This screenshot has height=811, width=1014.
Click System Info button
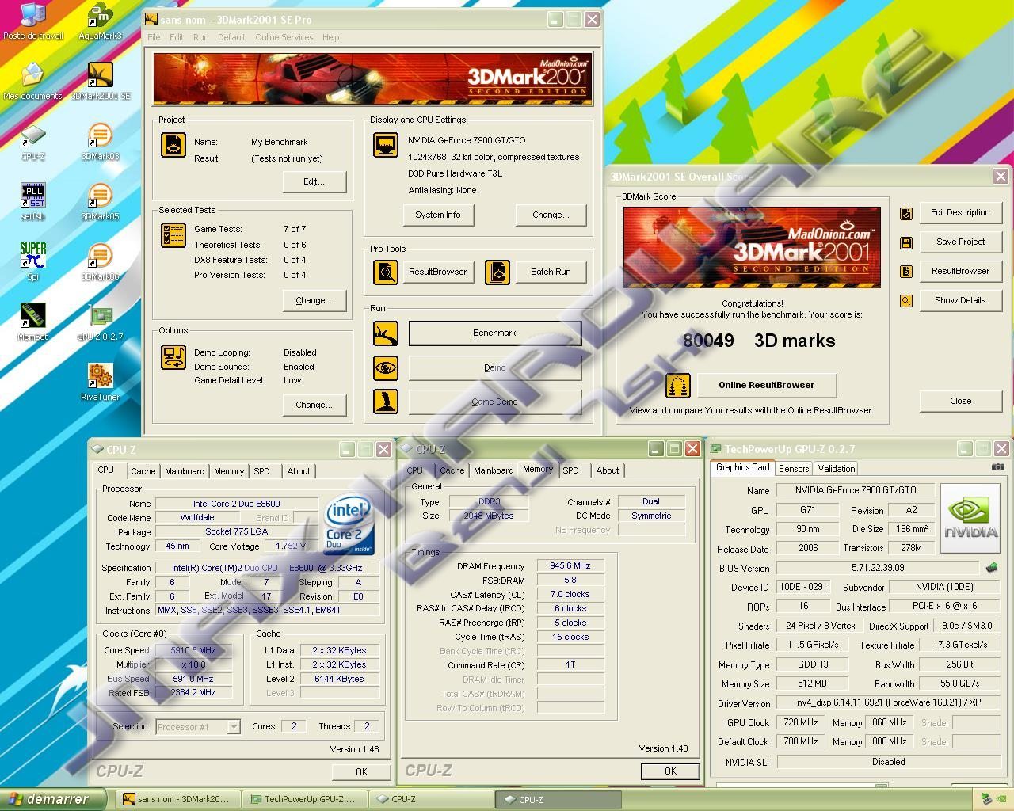pos(438,215)
